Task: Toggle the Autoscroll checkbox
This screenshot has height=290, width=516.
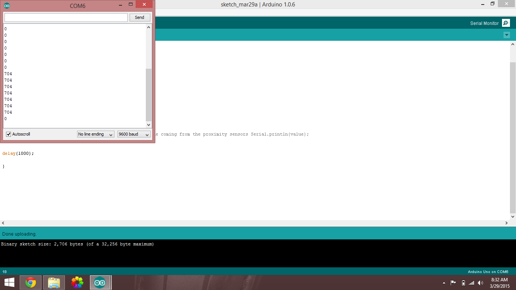Action: coord(9,134)
